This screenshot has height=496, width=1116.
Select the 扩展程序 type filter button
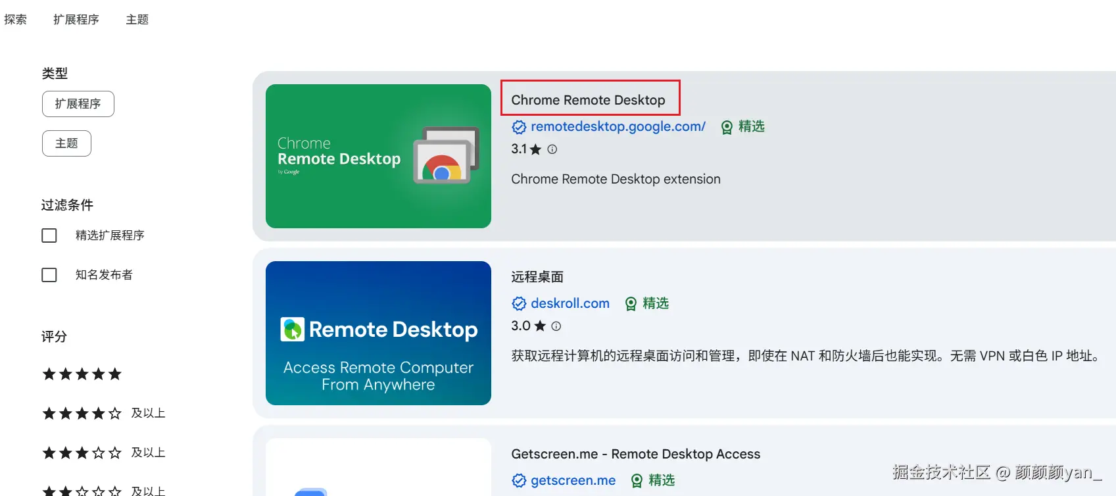(78, 104)
